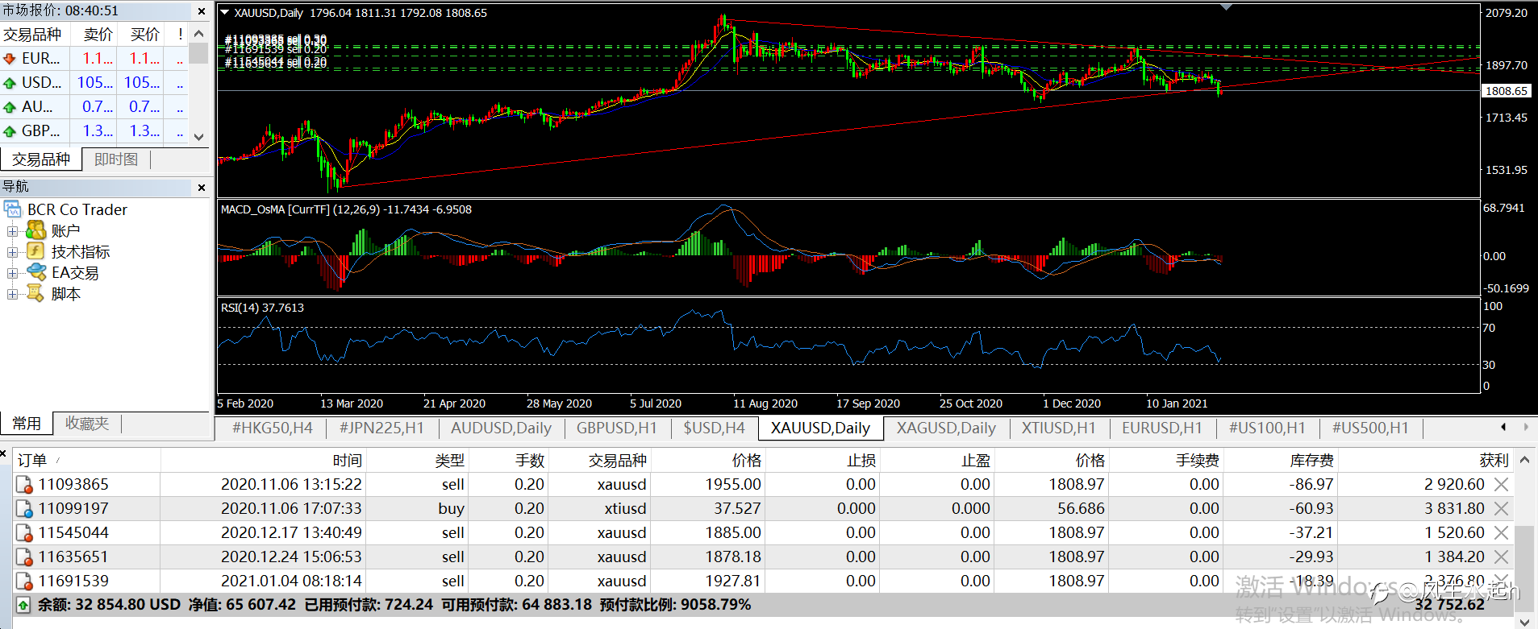This screenshot has width=1538, height=629.
Task: Close the terminal panel with its X
Action: click(4, 453)
